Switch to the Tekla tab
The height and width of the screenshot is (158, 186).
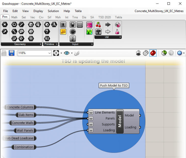pyautogui.click(x=118, y=17)
